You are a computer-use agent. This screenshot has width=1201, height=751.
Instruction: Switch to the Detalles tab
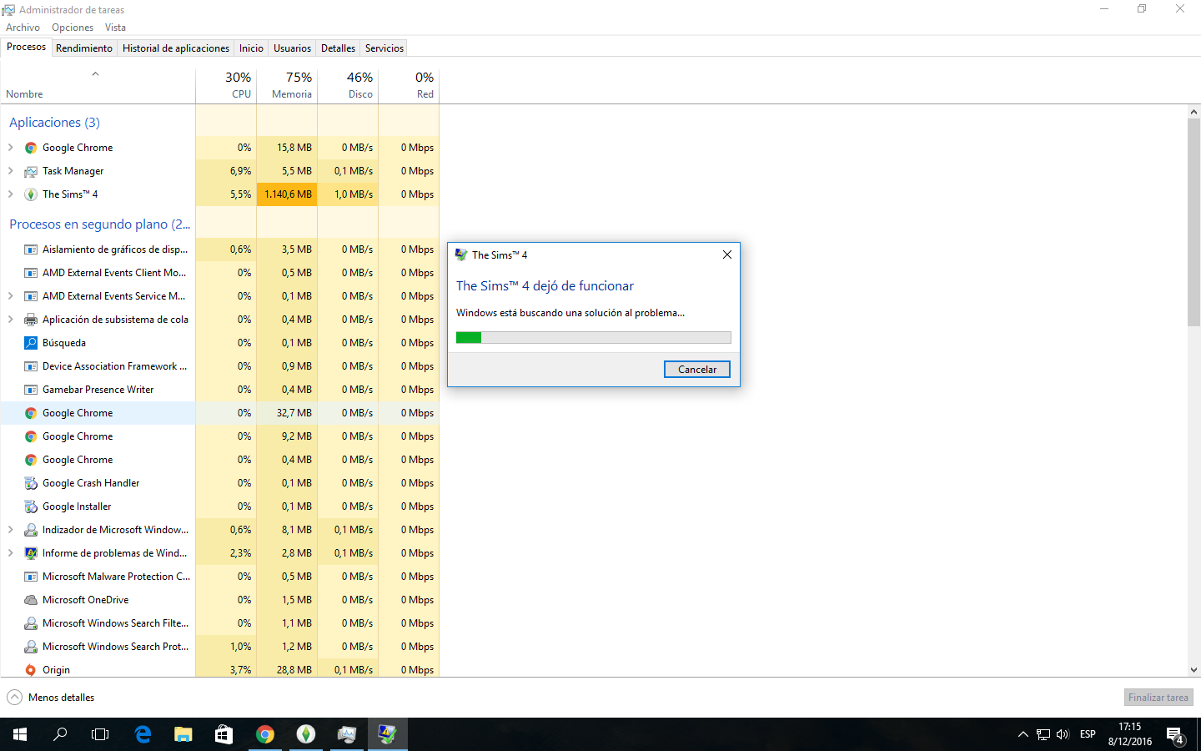[339, 48]
